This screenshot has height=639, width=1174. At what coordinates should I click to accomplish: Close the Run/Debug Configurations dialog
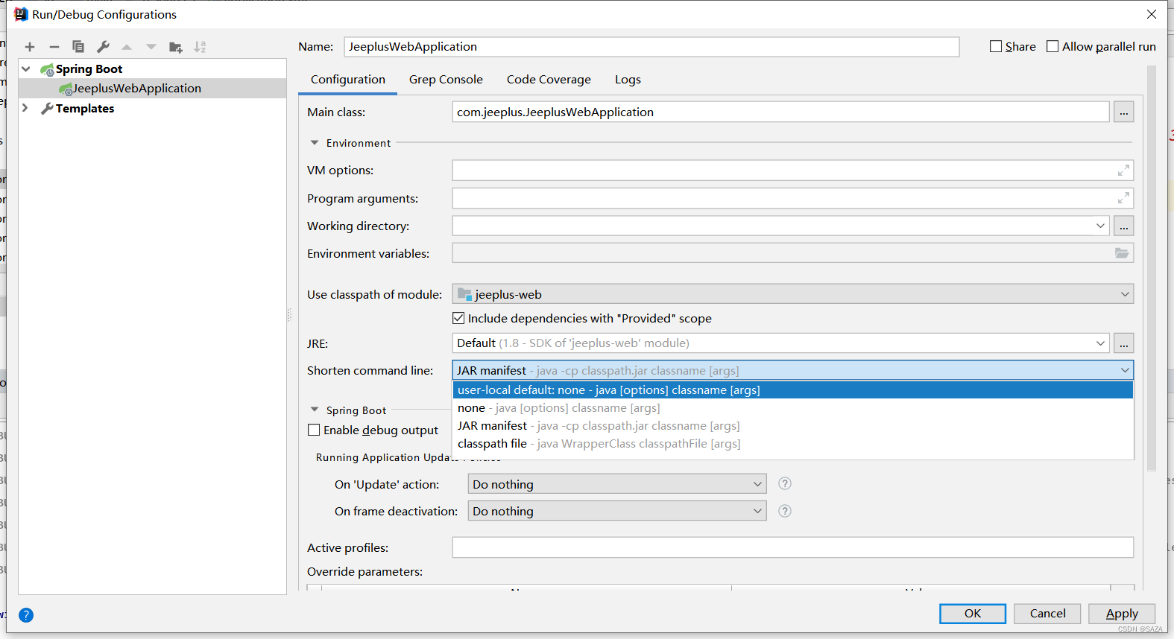[1152, 14]
